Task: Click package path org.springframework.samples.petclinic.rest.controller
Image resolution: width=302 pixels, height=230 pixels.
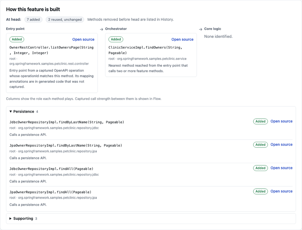Action: click(x=49, y=64)
